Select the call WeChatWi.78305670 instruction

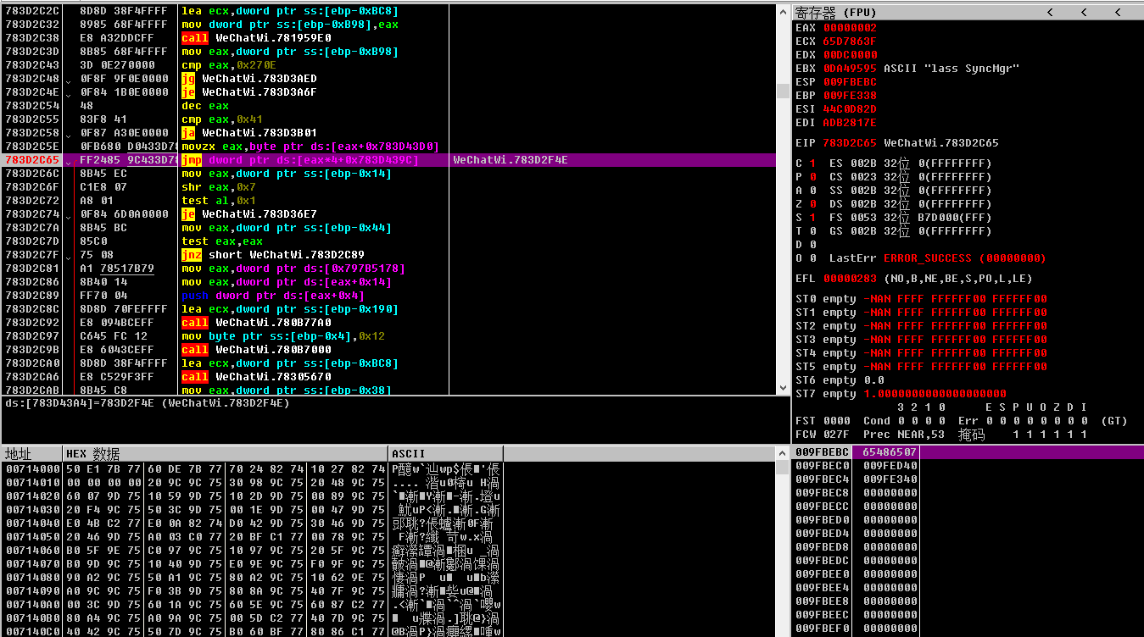pyautogui.click(x=256, y=377)
